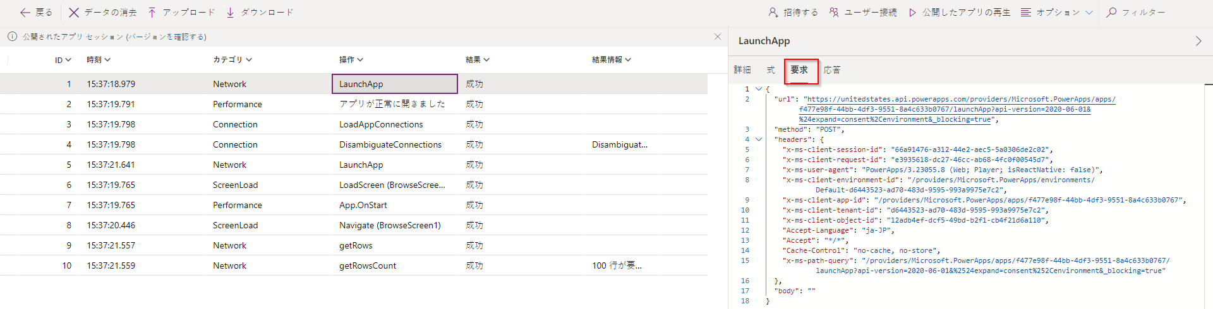This screenshot has width=1213, height=309.
Task: Click the download arrow icon
Action: click(230, 13)
